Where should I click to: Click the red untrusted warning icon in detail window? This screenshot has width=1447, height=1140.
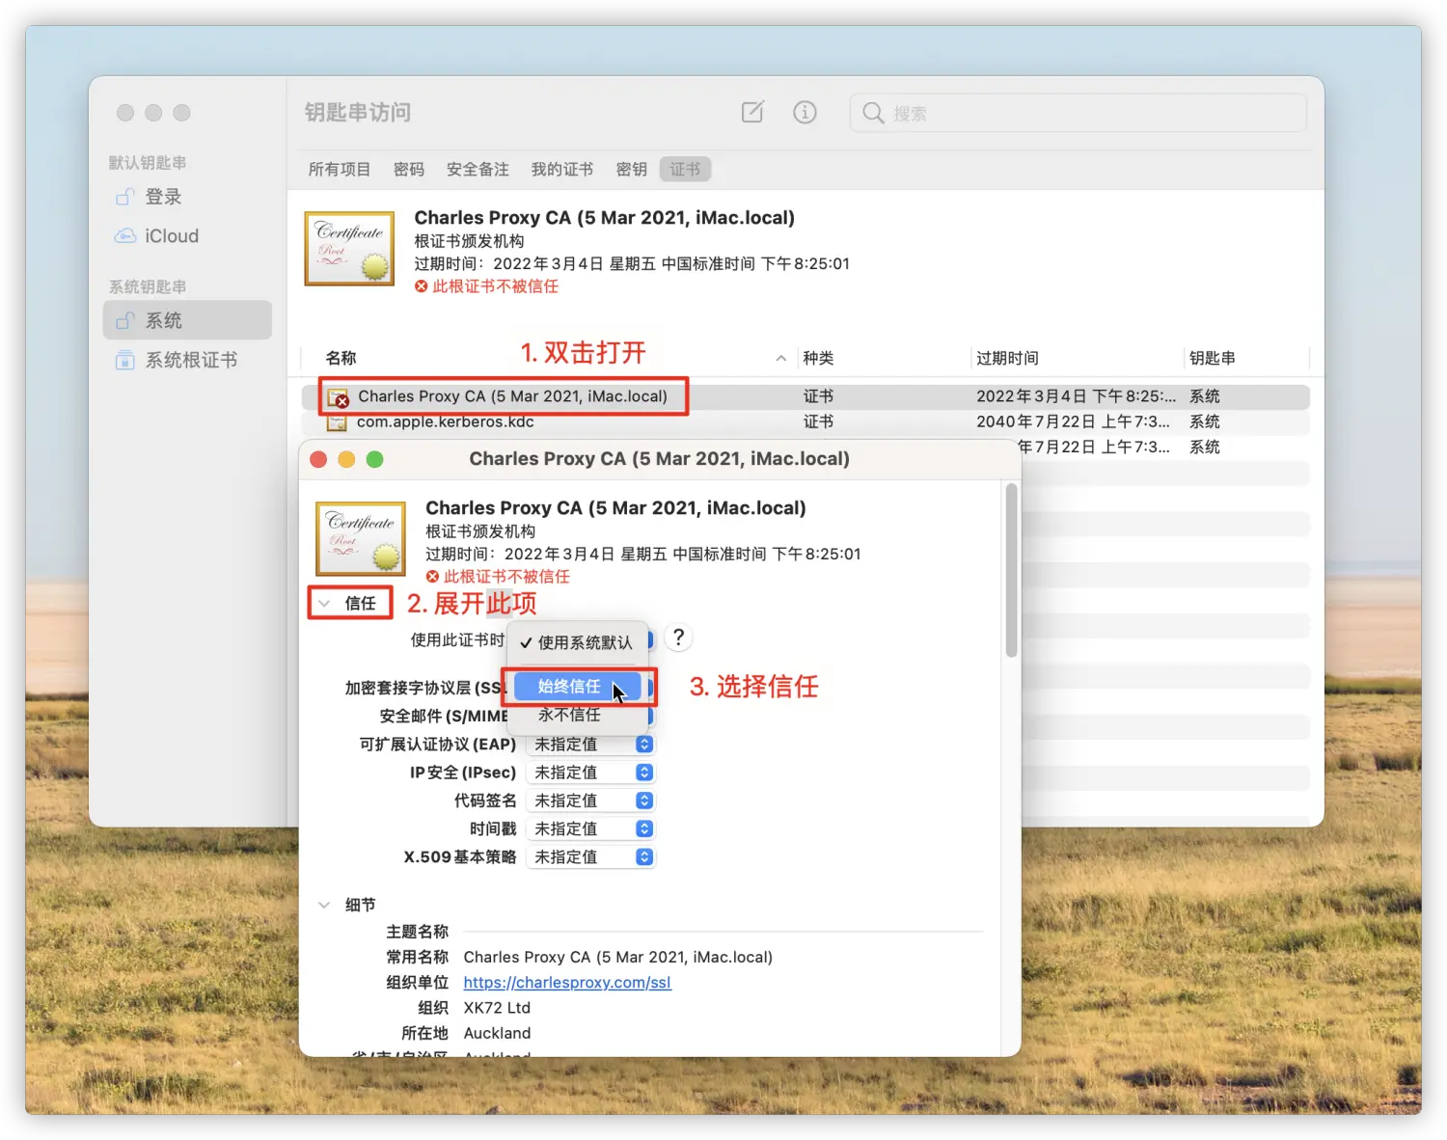432,577
